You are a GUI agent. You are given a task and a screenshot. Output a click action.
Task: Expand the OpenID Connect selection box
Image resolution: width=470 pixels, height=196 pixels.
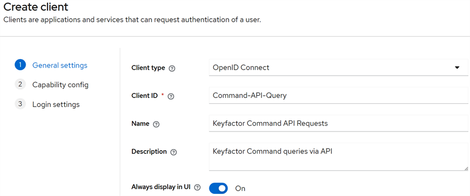pyautogui.click(x=339, y=68)
